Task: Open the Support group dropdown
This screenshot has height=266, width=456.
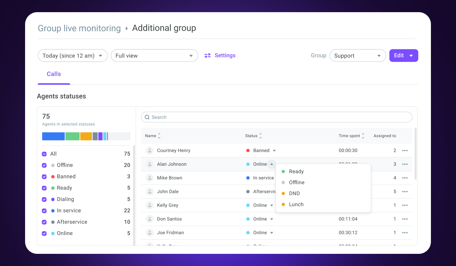Action: 358,55
